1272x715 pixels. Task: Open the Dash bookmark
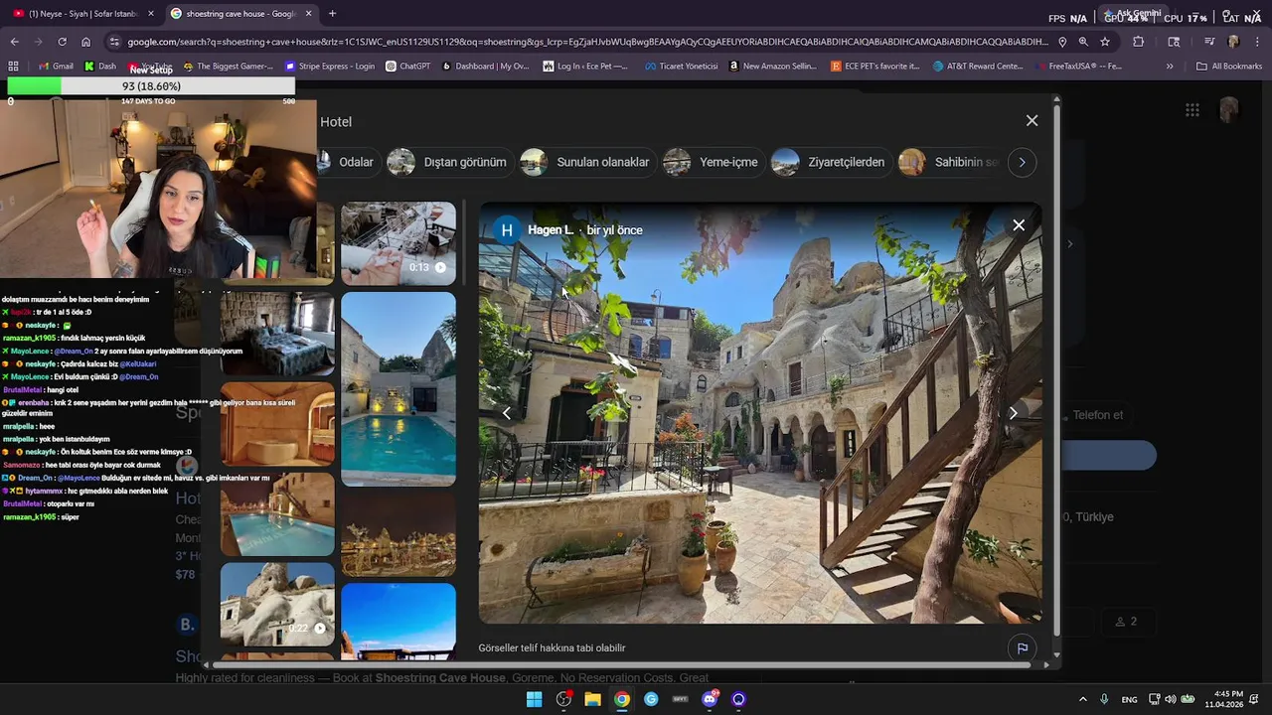tap(100, 66)
